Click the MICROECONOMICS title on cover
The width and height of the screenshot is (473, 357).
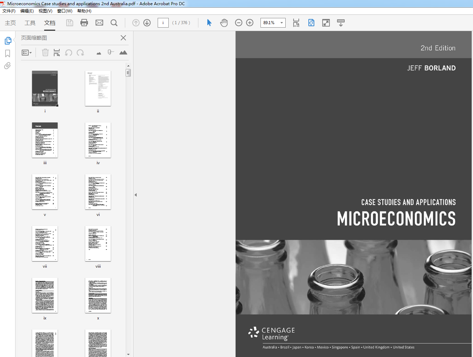click(396, 219)
